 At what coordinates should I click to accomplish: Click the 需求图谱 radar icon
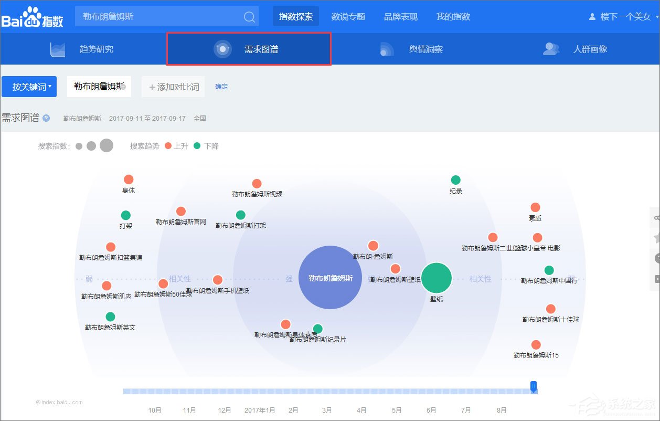[222, 49]
